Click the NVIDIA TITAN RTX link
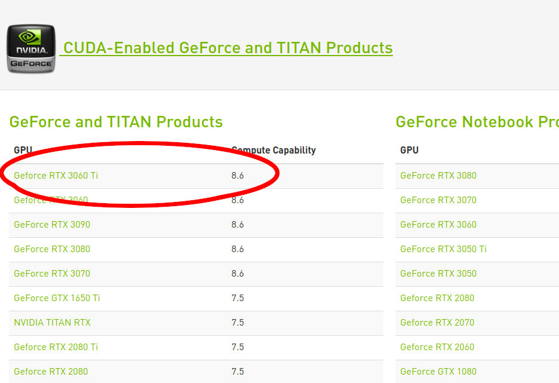This screenshot has height=383, width=559. click(x=52, y=323)
